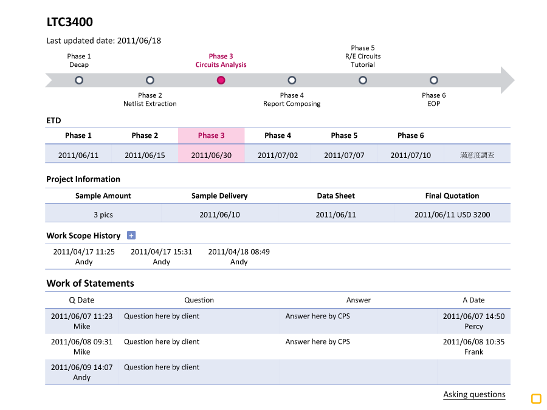Click the Data Sheet date 2011/06/11

point(336,214)
